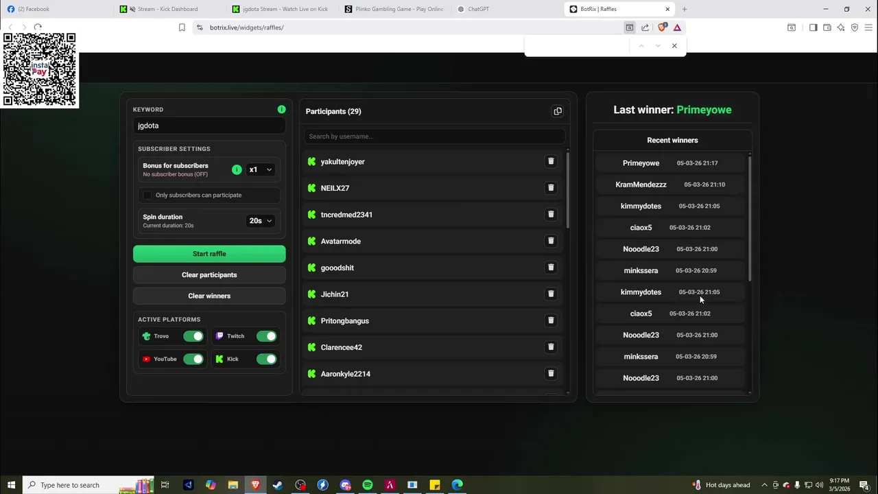Viewport: 878px width, 494px height.
Task: Open Steam from the taskbar
Action: pos(278,485)
